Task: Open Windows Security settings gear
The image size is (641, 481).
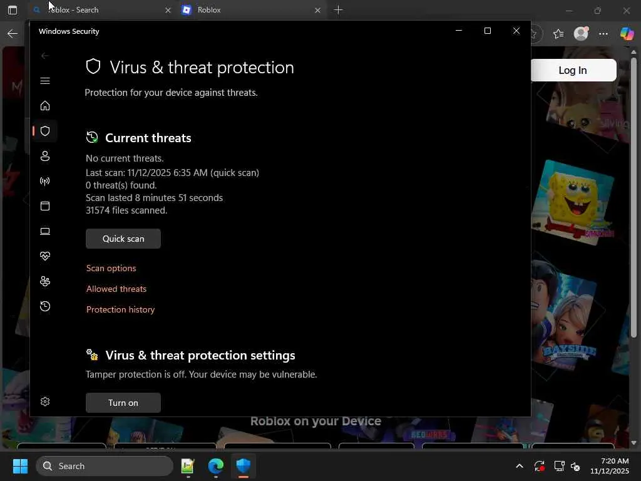Action: [x=45, y=401]
